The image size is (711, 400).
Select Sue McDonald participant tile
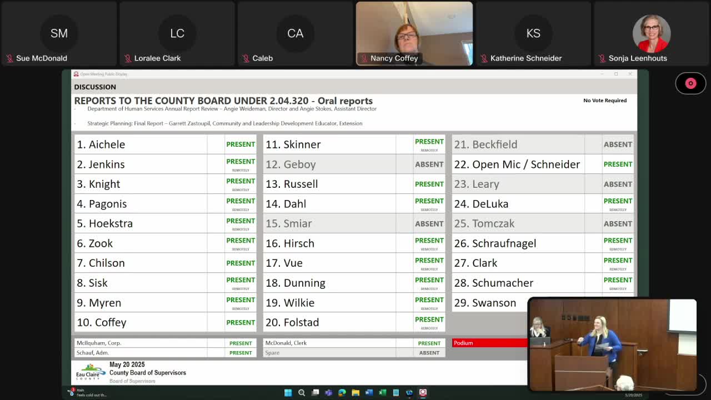[x=59, y=33]
